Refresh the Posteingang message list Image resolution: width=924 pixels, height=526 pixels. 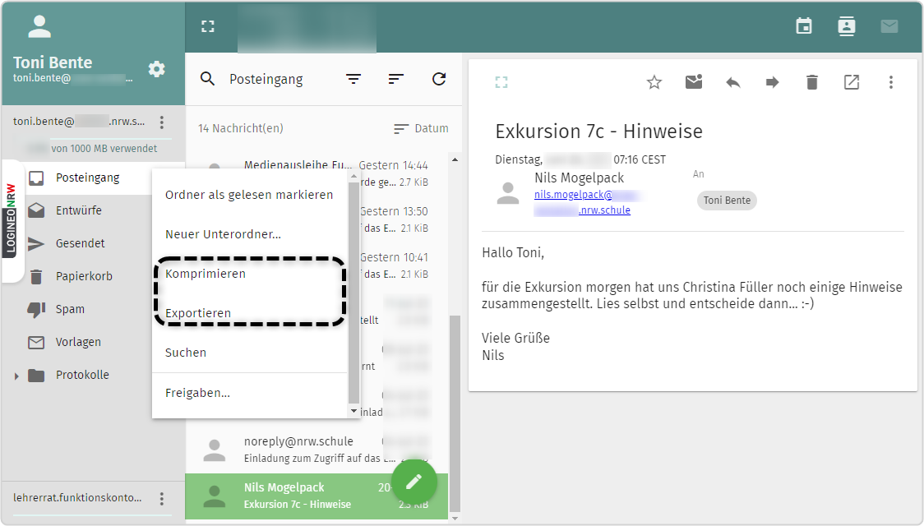point(438,79)
